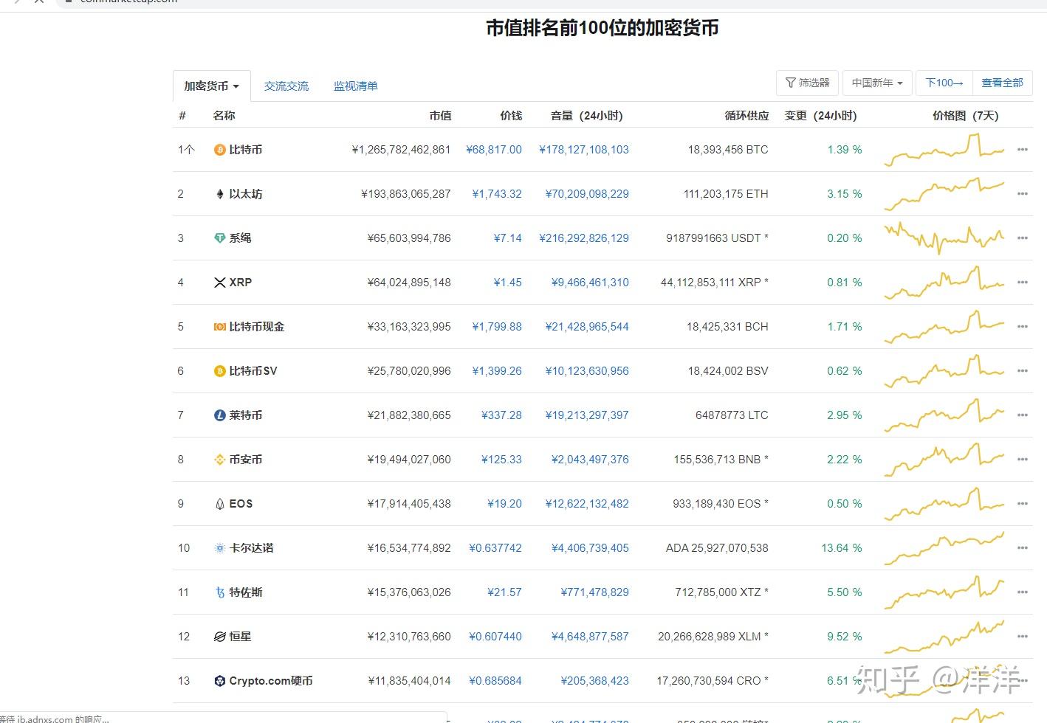Open more options for the 特佐斯 row

pos(1023,592)
